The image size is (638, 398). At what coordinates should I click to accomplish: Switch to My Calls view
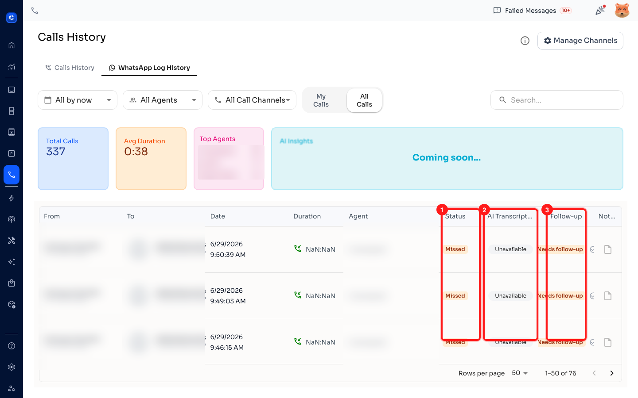click(x=321, y=100)
